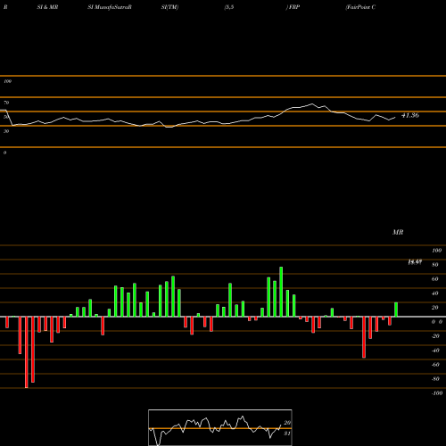
Task: Click the 60 label on MR axis
Action: pyautogui.click(x=435, y=279)
